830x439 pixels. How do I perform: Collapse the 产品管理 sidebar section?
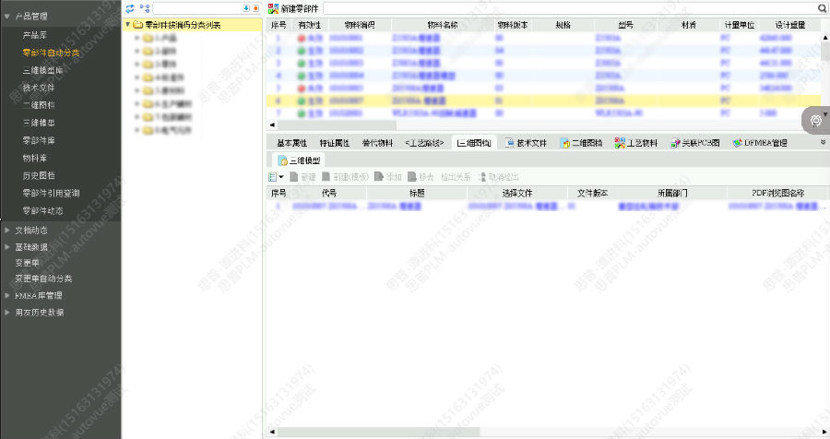coord(6,17)
